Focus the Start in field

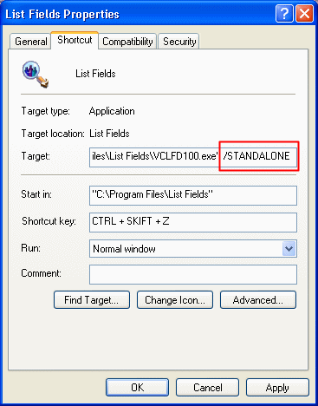pos(193,195)
